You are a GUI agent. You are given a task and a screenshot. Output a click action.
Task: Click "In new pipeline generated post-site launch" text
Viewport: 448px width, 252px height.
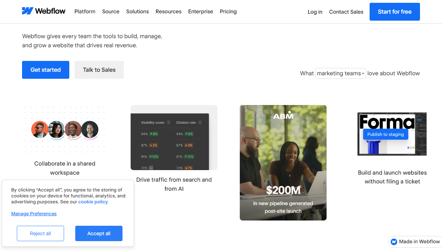(283, 207)
